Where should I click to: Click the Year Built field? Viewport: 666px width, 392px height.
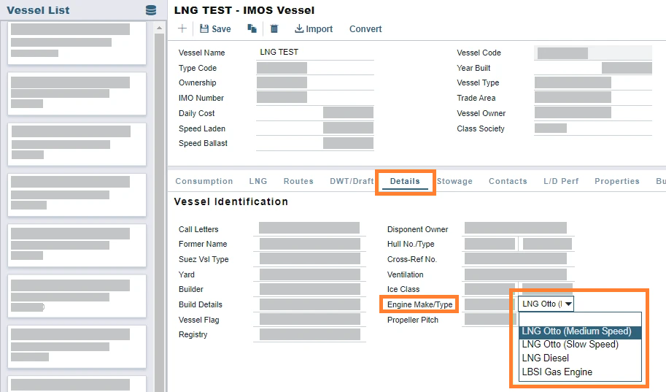(x=593, y=68)
